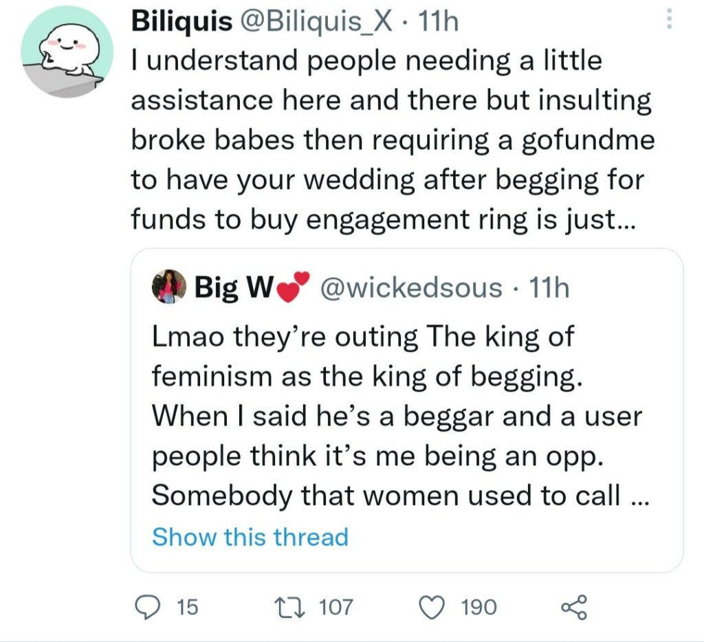The image size is (704, 642).
Task: Click the "Show this thread" link
Action: click(x=250, y=537)
